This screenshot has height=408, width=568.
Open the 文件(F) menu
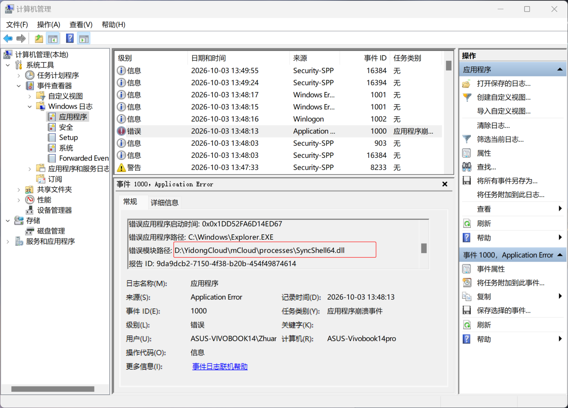[17, 25]
